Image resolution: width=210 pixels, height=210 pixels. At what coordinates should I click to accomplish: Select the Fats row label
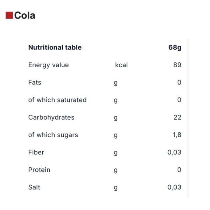point(35,82)
